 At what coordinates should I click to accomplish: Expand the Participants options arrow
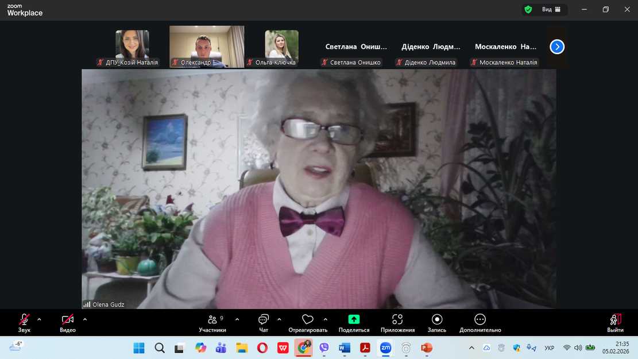pos(237,319)
